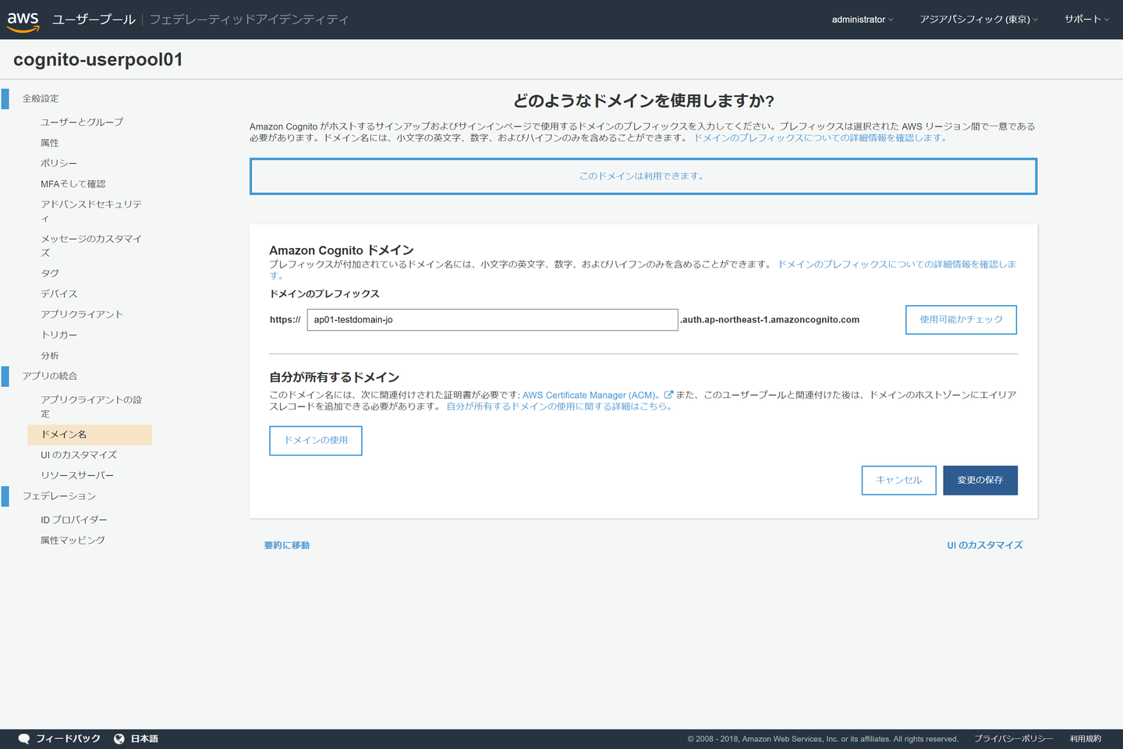Click the feedback speech bubble icon
1123x749 pixels.
pos(24,739)
